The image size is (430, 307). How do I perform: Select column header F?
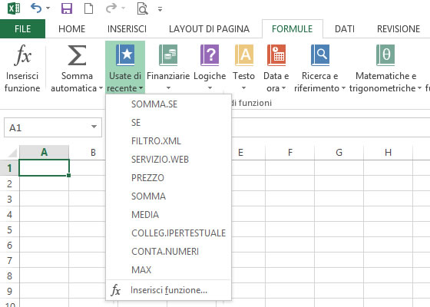click(x=290, y=153)
